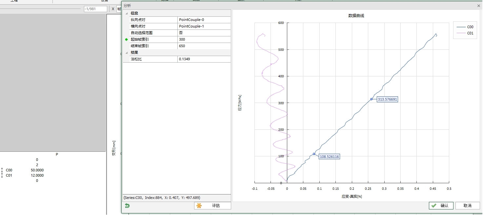The width and height of the screenshot is (483, 215).
Task: Click the green checkmark on 确认
Action: coord(434,205)
